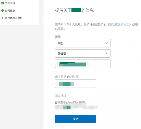Viewport: 141px width, 129px height.
Task: Click the blue dot beside 法定代表人信息
Action: tap(3, 18)
